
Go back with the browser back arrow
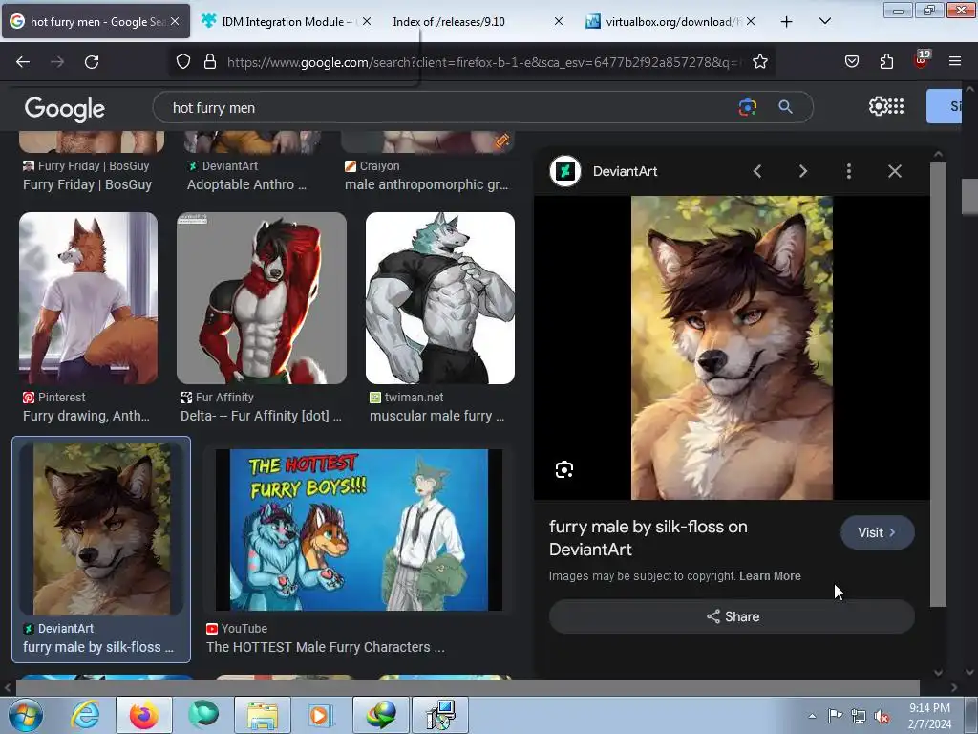click(x=23, y=62)
